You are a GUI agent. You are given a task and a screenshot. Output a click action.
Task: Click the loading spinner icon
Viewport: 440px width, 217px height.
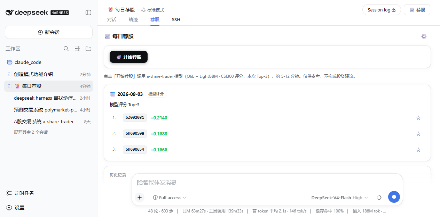tap(379, 198)
